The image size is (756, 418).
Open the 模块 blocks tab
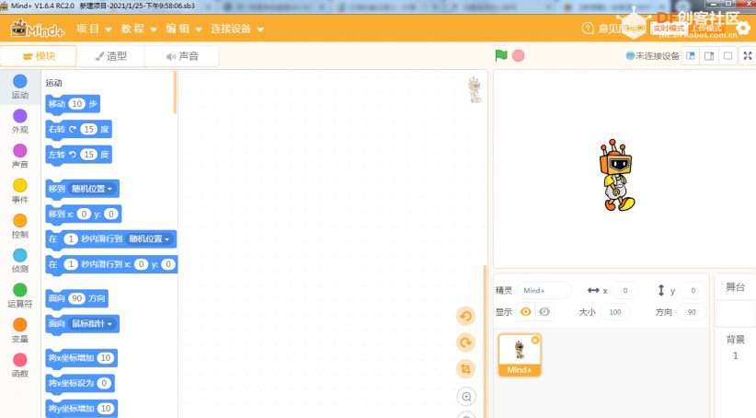pos(39,56)
